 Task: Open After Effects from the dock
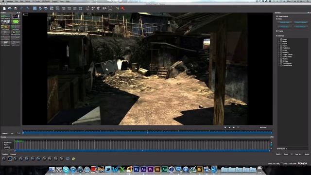(x=143, y=169)
